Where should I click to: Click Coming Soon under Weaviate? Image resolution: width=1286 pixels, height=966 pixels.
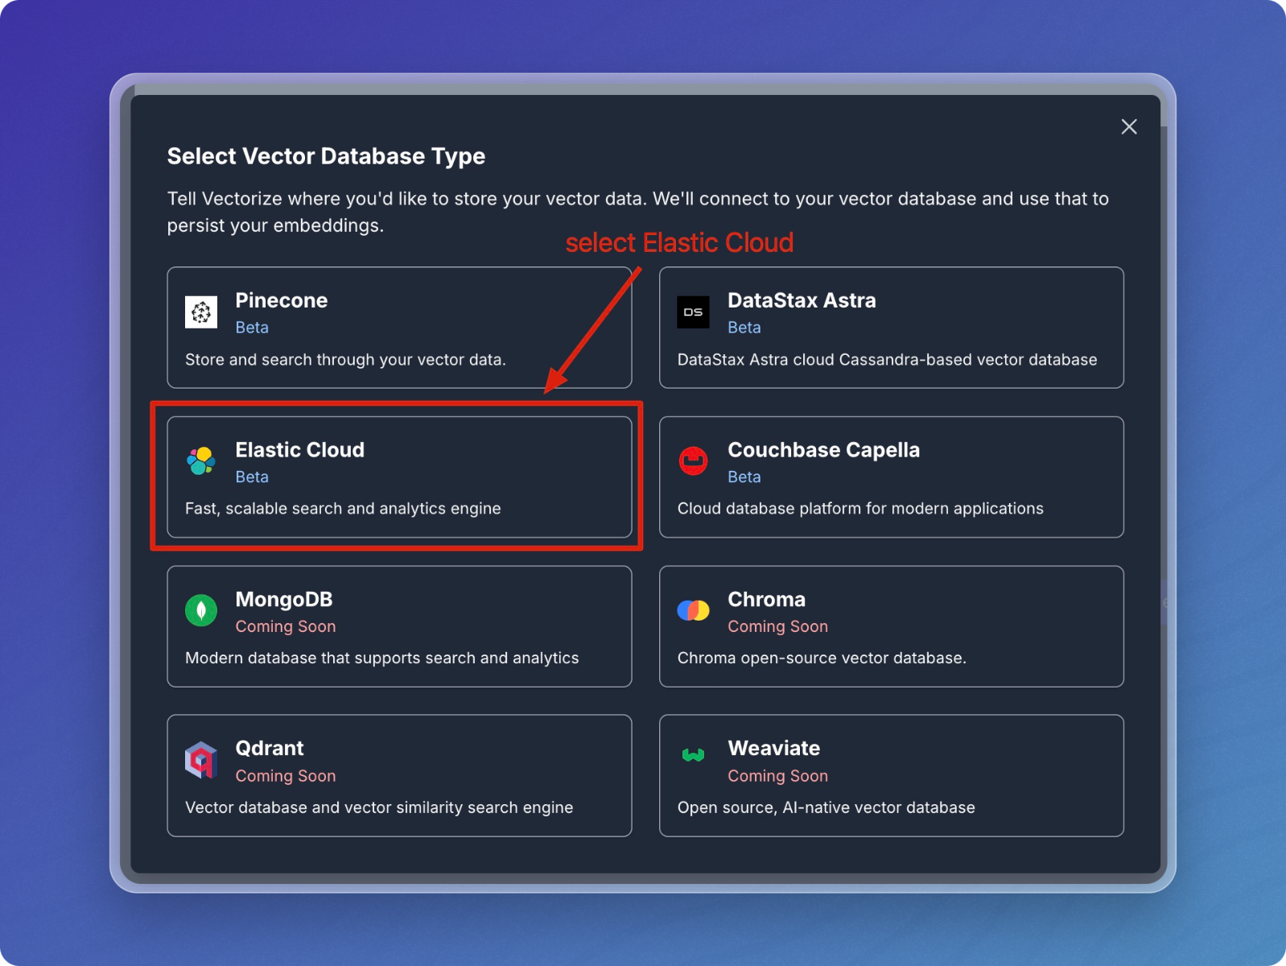(x=777, y=776)
